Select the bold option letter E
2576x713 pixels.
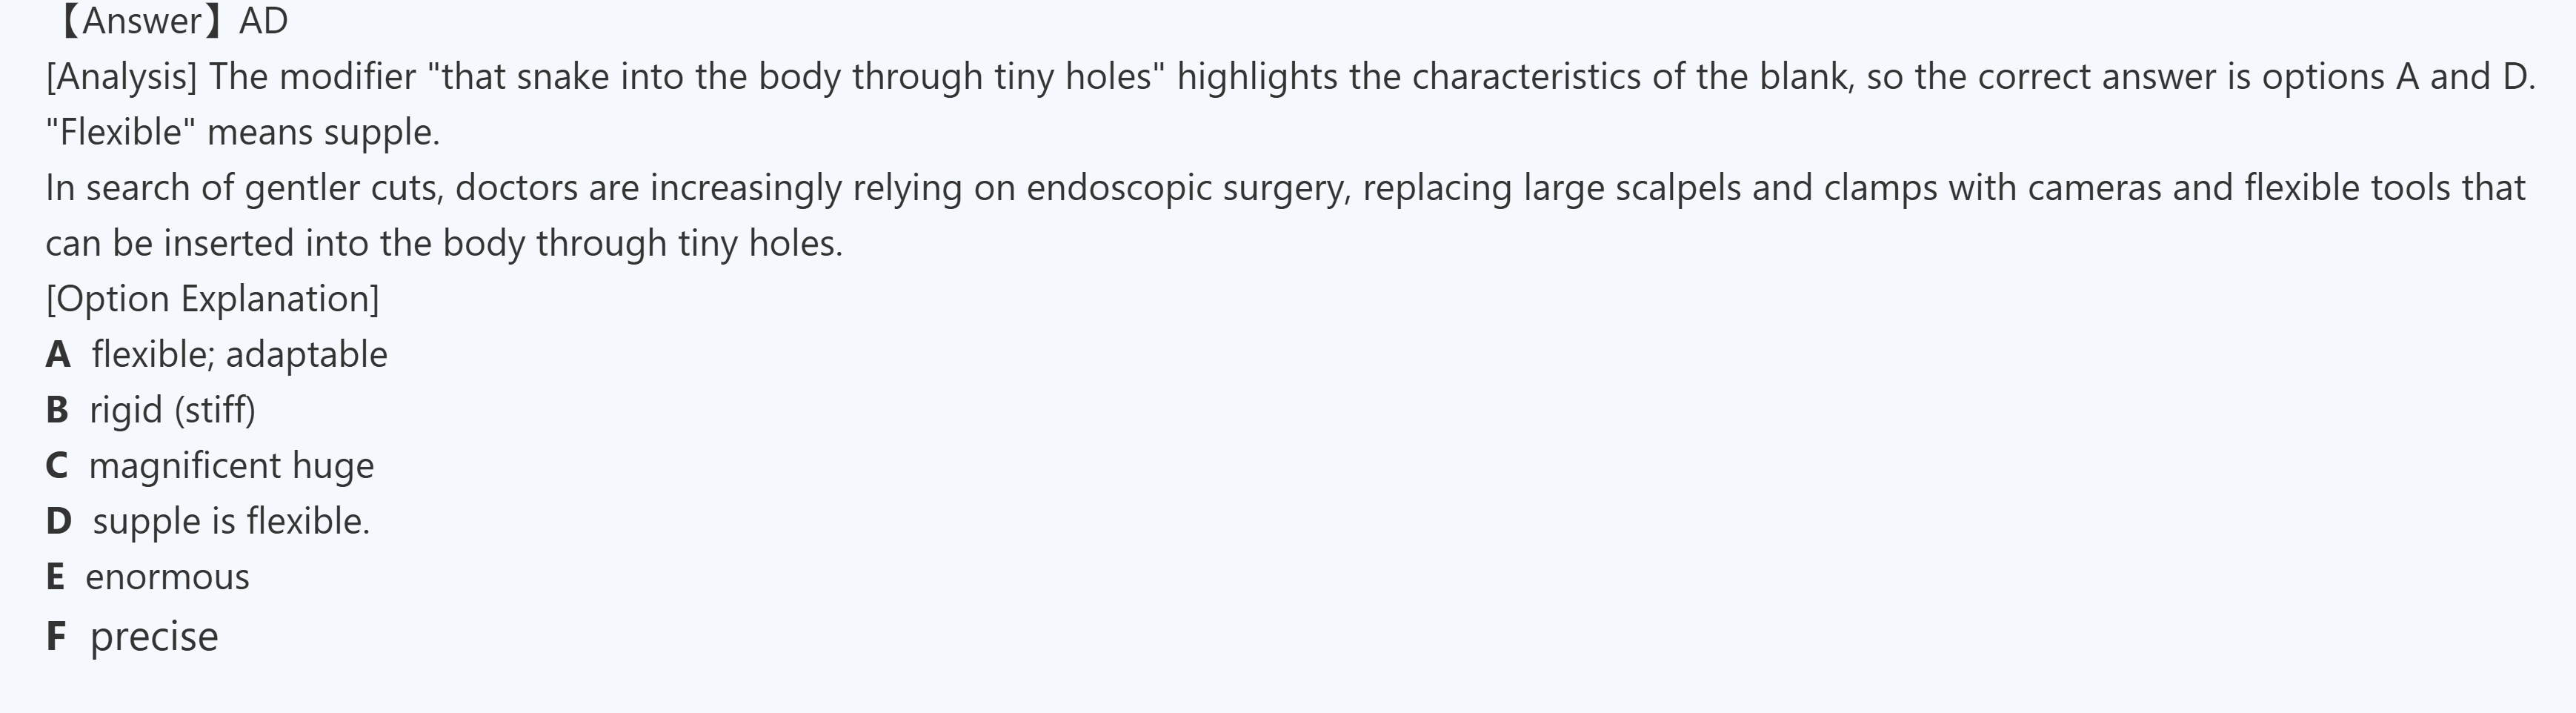(55, 577)
